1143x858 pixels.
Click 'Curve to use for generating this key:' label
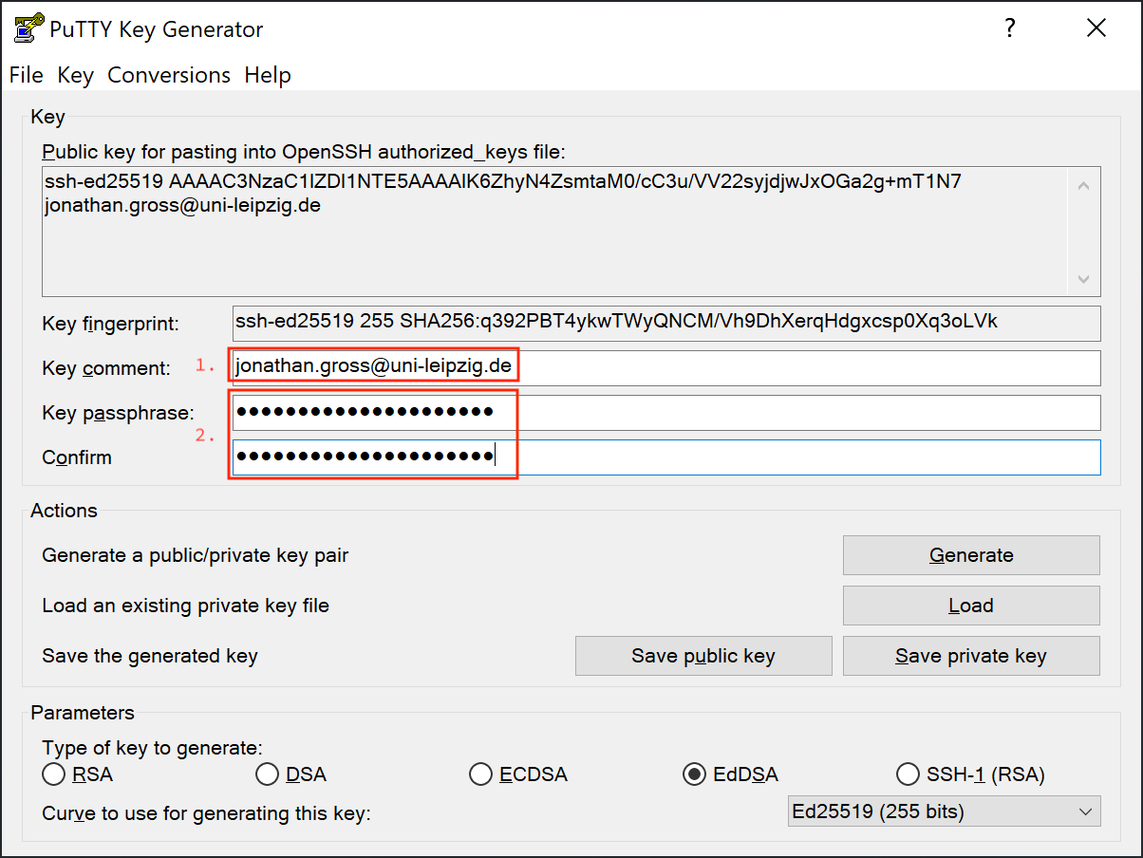coord(206,813)
